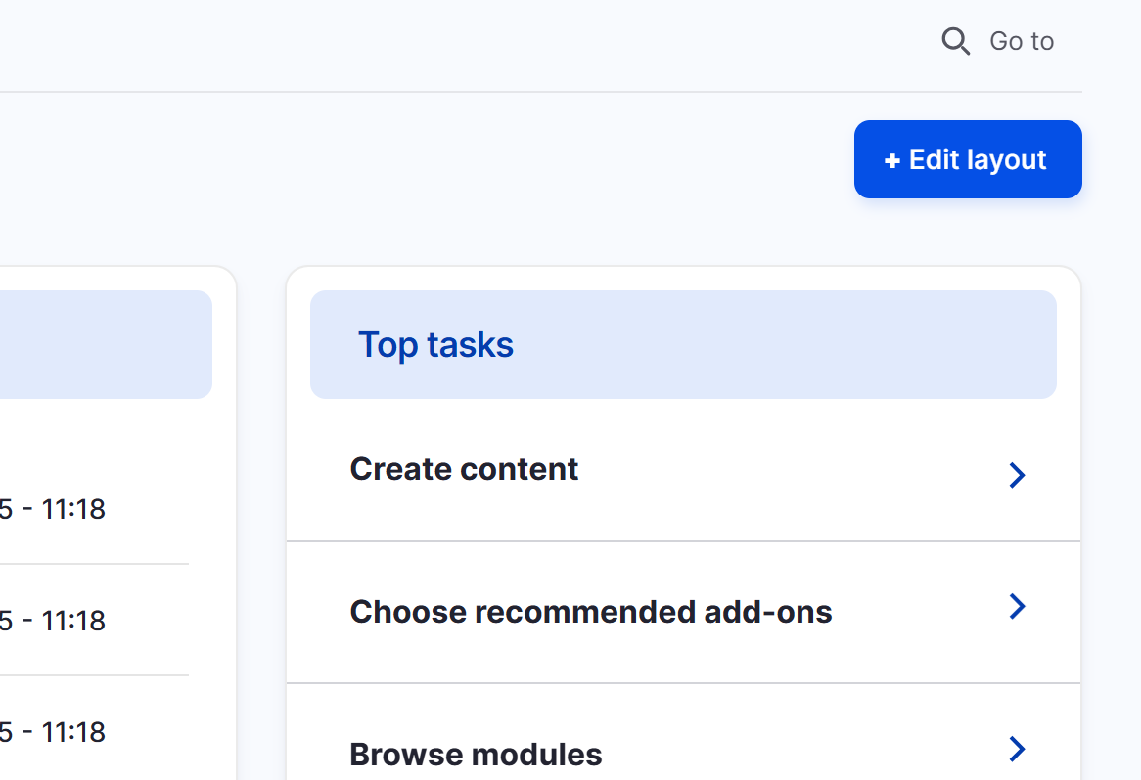
Task: Select the topmost 11:18 timestamp entry
Action: tap(53, 509)
